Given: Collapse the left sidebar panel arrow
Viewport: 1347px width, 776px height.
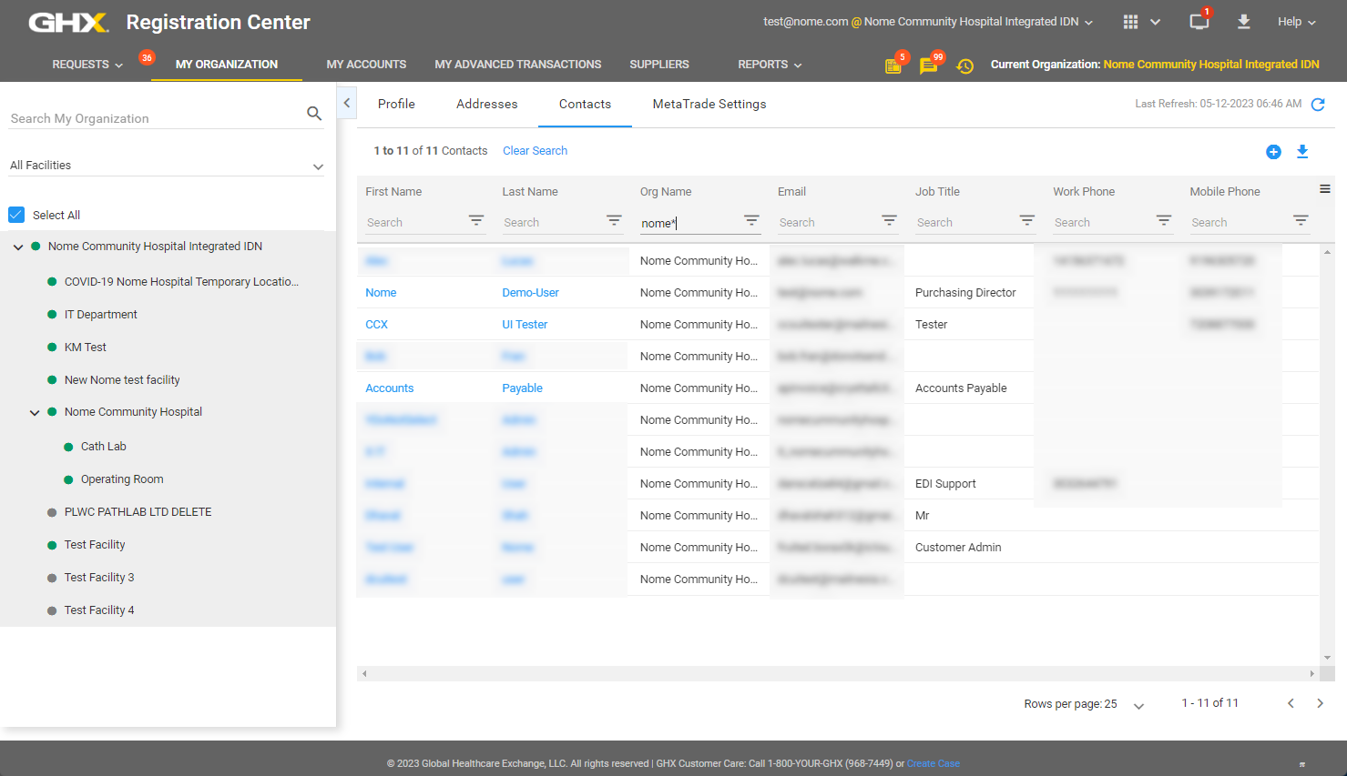Looking at the screenshot, I should 346,104.
